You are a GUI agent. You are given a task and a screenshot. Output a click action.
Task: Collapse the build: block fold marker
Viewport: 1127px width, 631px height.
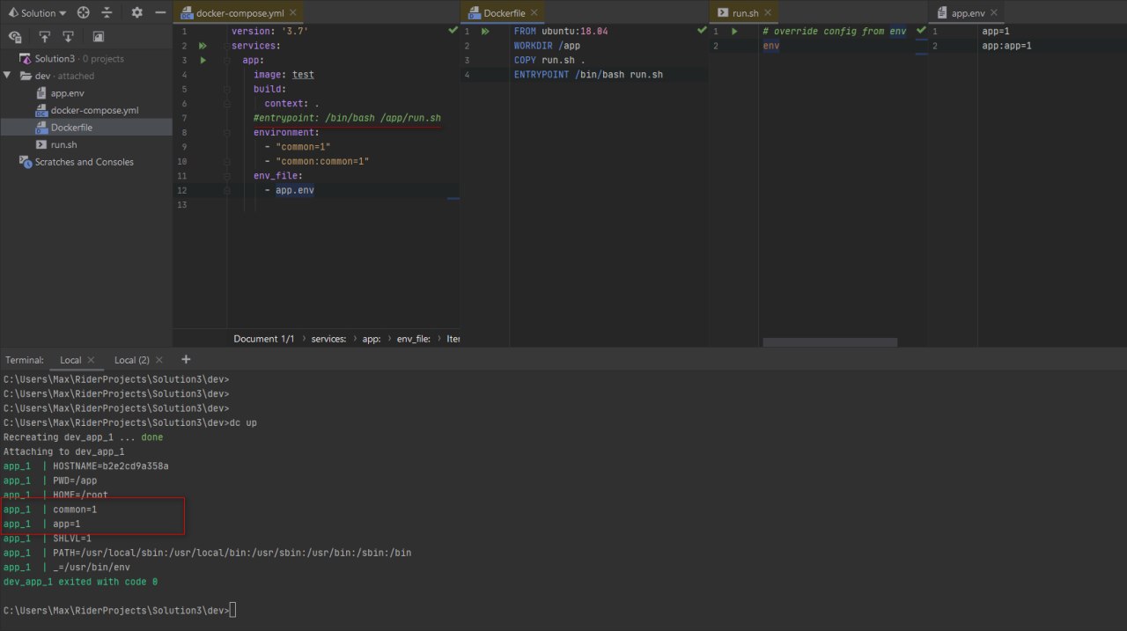click(227, 89)
